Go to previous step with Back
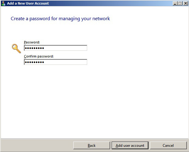Screen dimensions: 189x152 (91, 145)
